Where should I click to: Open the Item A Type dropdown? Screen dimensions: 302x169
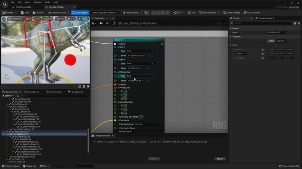point(140,51)
